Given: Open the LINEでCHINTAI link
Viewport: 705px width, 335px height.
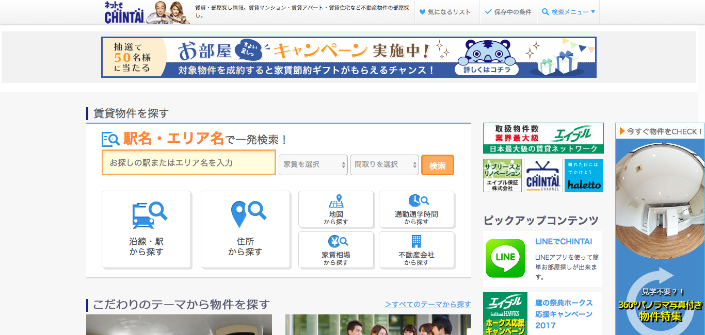Looking at the screenshot, I should 564,241.
